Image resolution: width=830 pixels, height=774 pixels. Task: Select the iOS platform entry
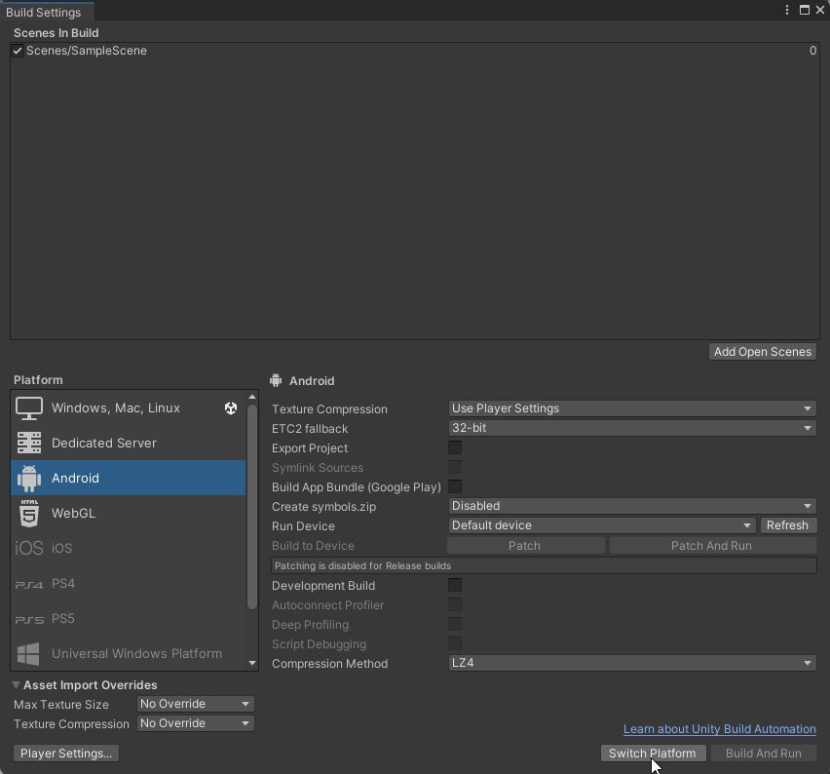pos(128,548)
